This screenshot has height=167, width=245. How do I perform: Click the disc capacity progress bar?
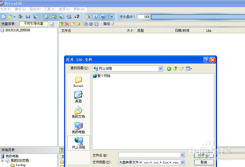click(x=198, y=17)
